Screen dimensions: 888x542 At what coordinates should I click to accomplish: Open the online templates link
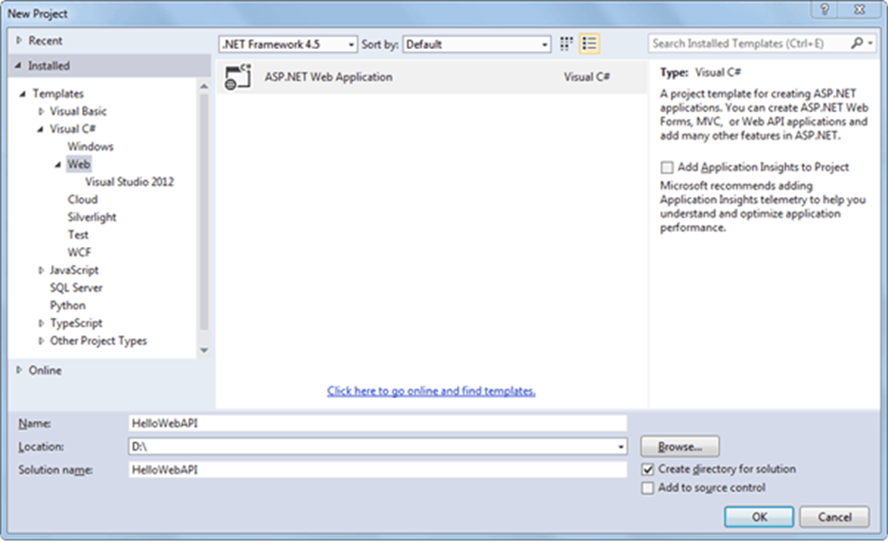[x=431, y=391]
